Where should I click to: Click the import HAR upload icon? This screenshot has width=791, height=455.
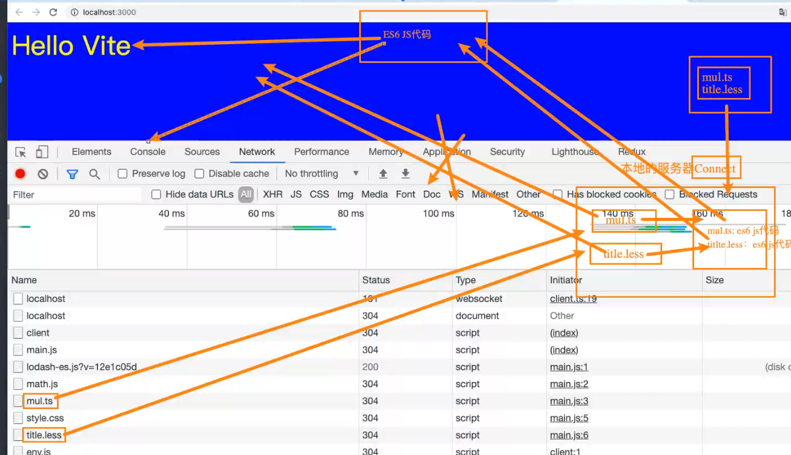[383, 174]
